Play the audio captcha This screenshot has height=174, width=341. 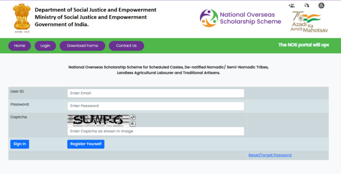(x=133, y=124)
